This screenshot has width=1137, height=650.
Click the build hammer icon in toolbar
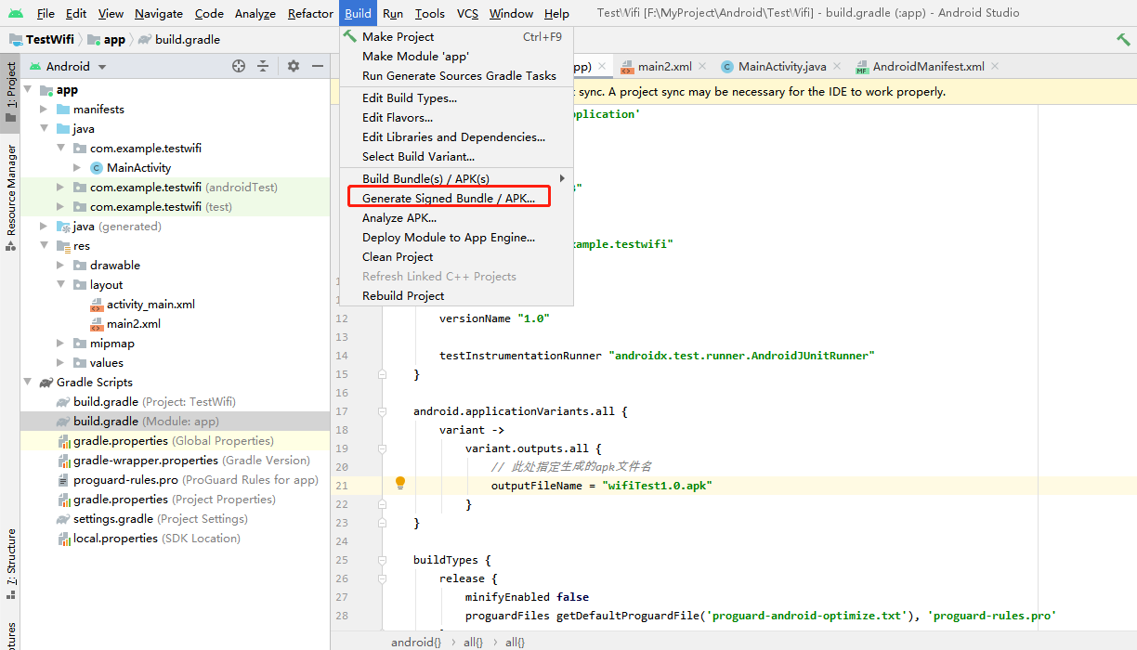point(1124,40)
